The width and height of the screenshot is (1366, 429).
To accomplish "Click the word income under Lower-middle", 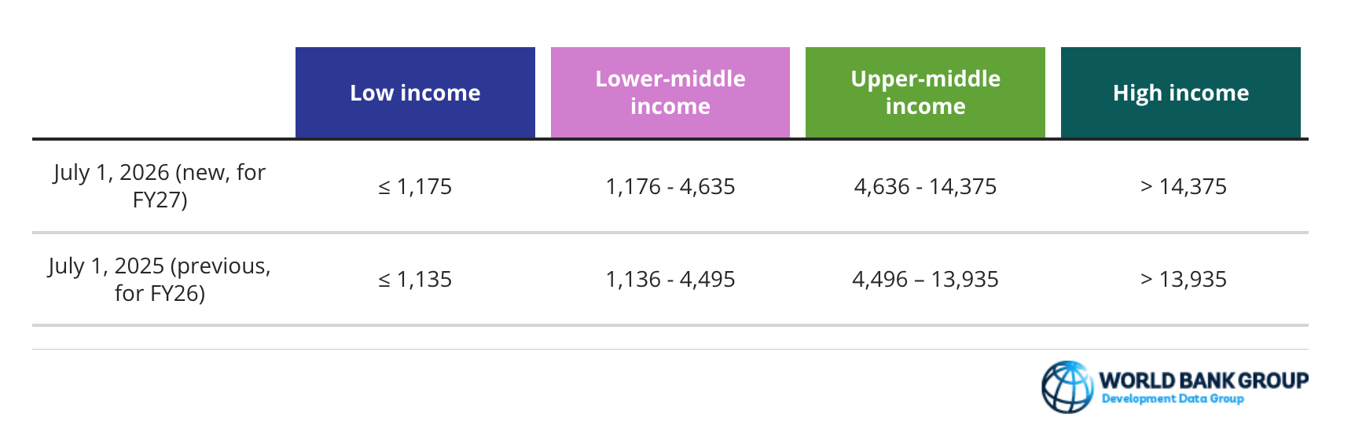I will pyautogui.click(x=670, y=107).
